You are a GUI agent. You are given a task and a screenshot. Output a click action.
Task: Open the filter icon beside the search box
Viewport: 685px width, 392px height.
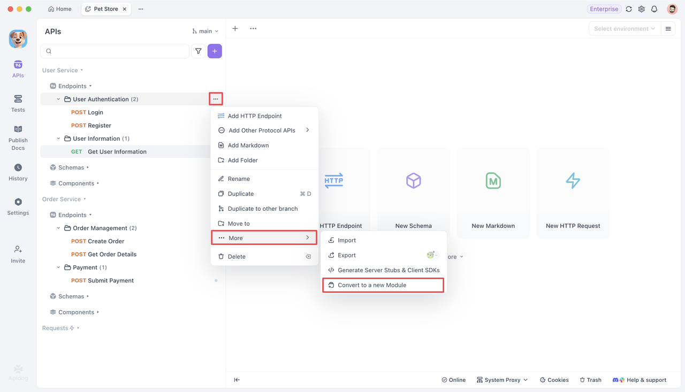pos(198,51)
